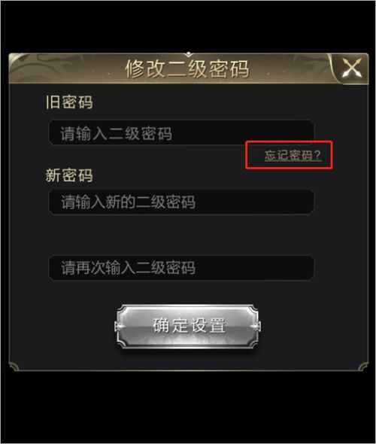Click the diamond ornament atop the header
Screen dimensions: 376x444
pyautogui.click(x=189, y=53)
